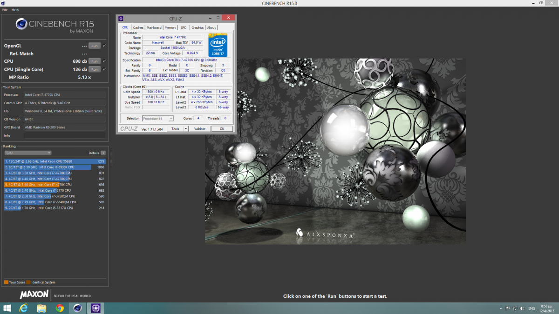Select the i7-3930K ranking row scoring 1096
The image size is (559, 314).
55,167
